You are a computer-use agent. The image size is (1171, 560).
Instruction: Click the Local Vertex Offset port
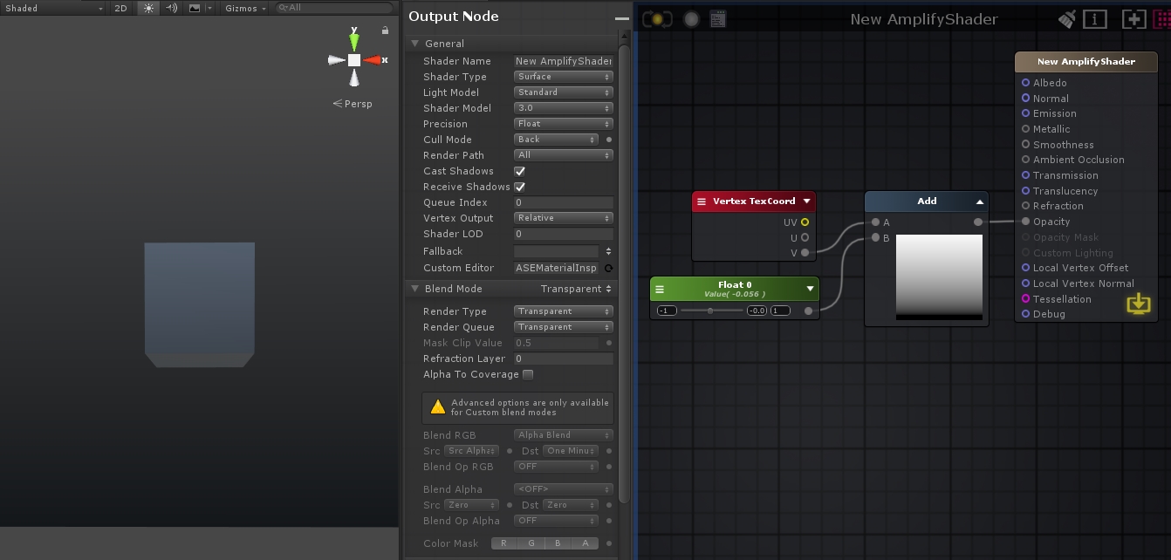1026,268
